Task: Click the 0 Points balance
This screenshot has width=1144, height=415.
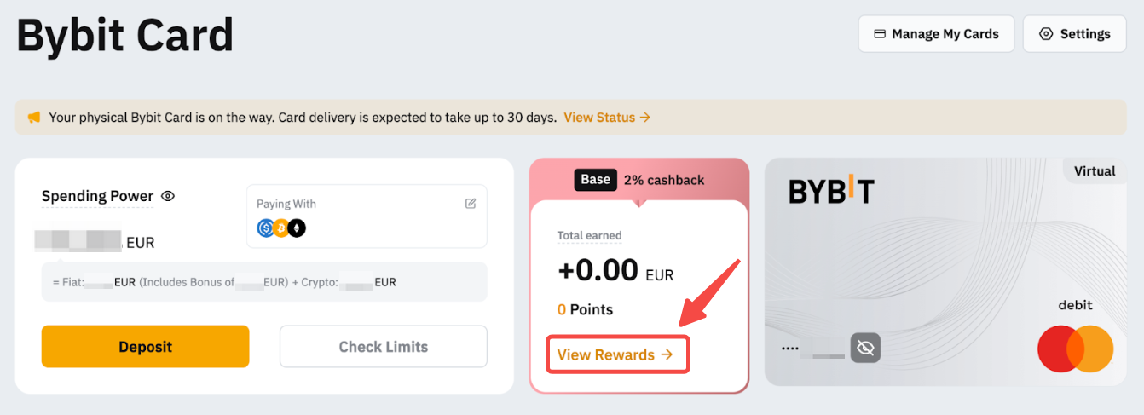Action: point(585,309)
